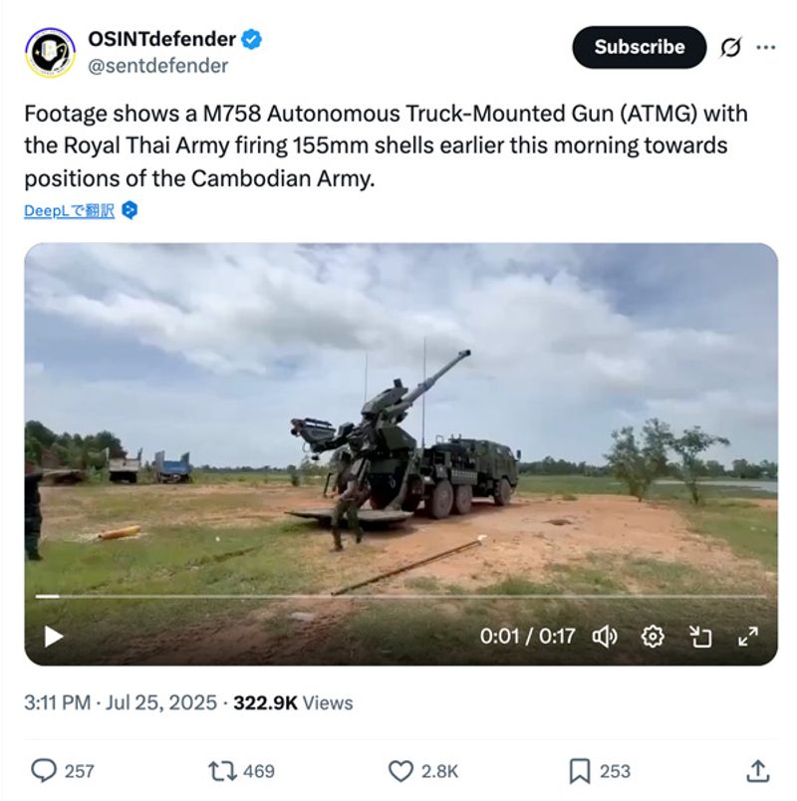Bookmark this post
797x801 pixels.
pyautogui.click(x=580, y=770)
